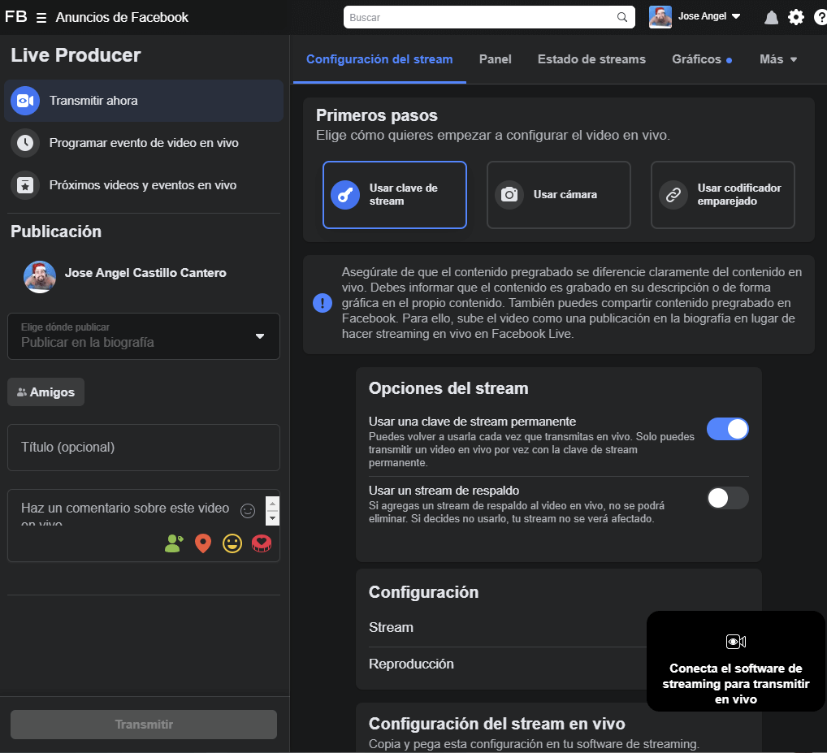Click the Amigos audience button
Screen dimensions: 827x753
click(46, 392)
